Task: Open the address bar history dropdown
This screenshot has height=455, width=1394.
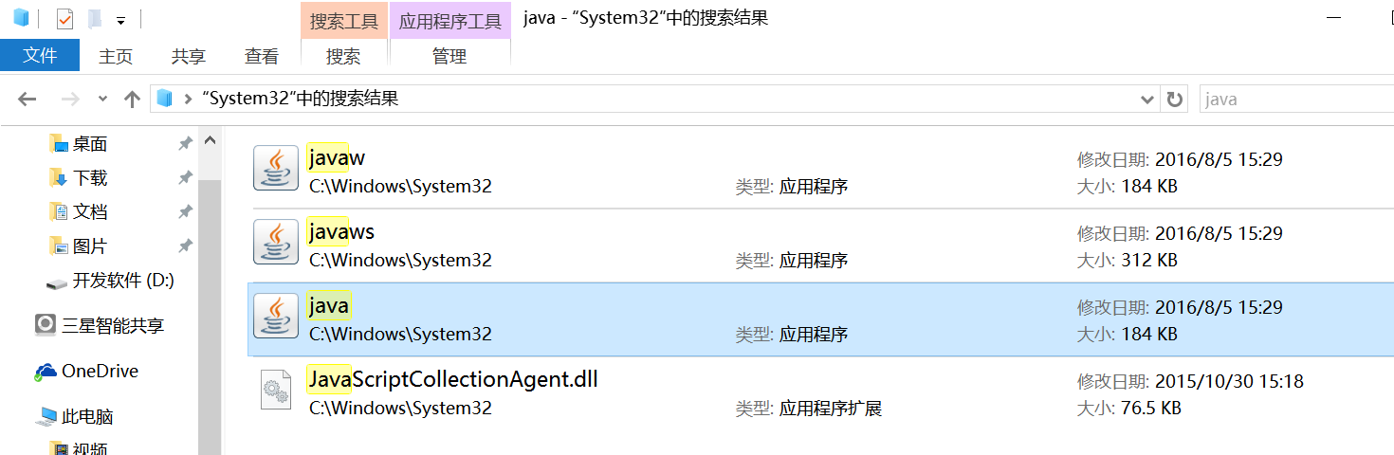Action: click(1146, 99)
